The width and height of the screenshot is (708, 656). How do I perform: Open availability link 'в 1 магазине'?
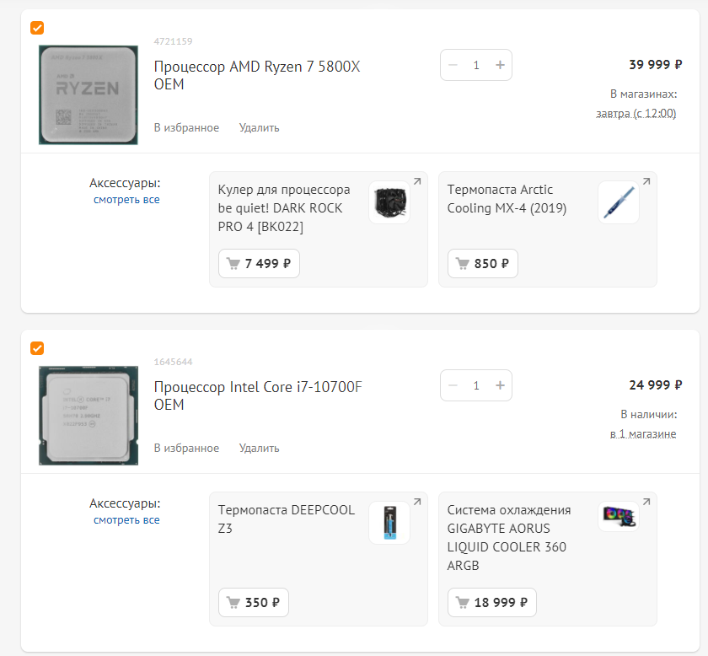(x=643, y=433)
